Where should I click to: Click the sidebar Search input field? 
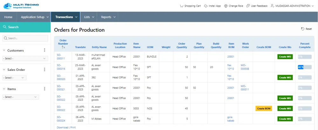pos(25,38)
